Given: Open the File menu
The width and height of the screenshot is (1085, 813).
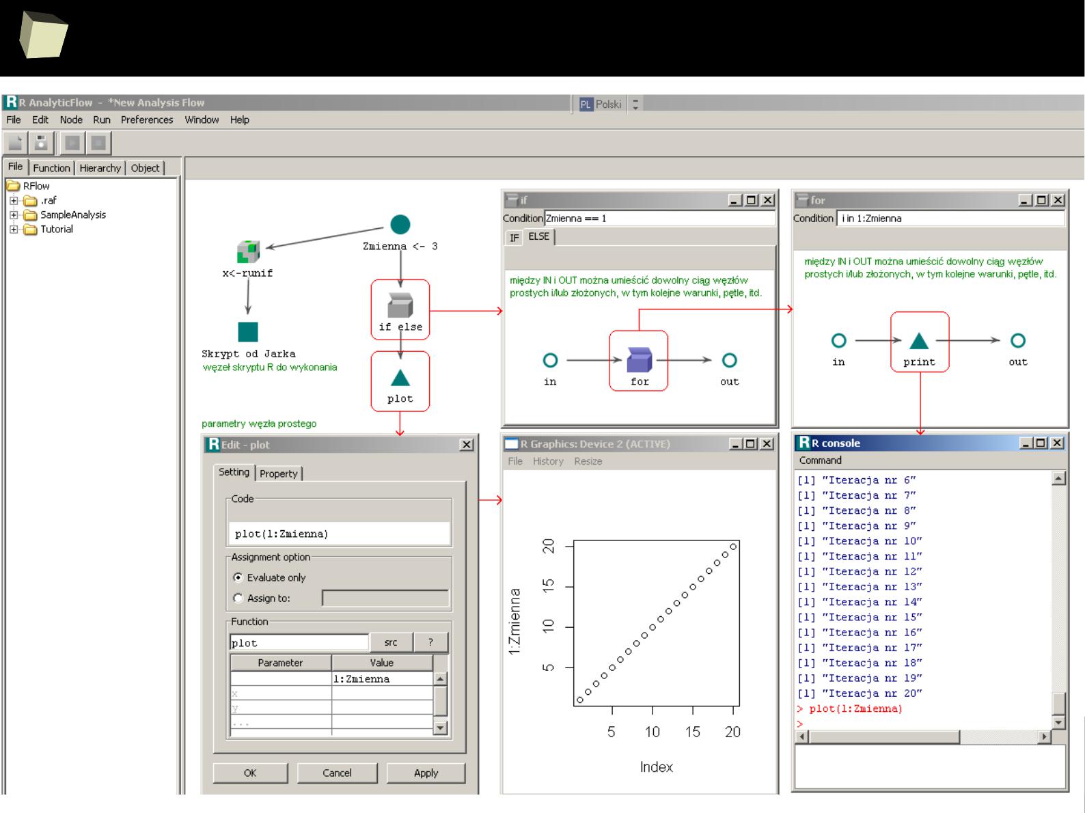Looking at the screenshot, I should (x=14, y=120).
